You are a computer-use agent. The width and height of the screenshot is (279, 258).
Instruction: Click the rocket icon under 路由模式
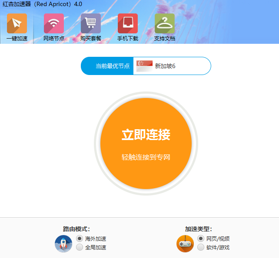coord(63,244)
